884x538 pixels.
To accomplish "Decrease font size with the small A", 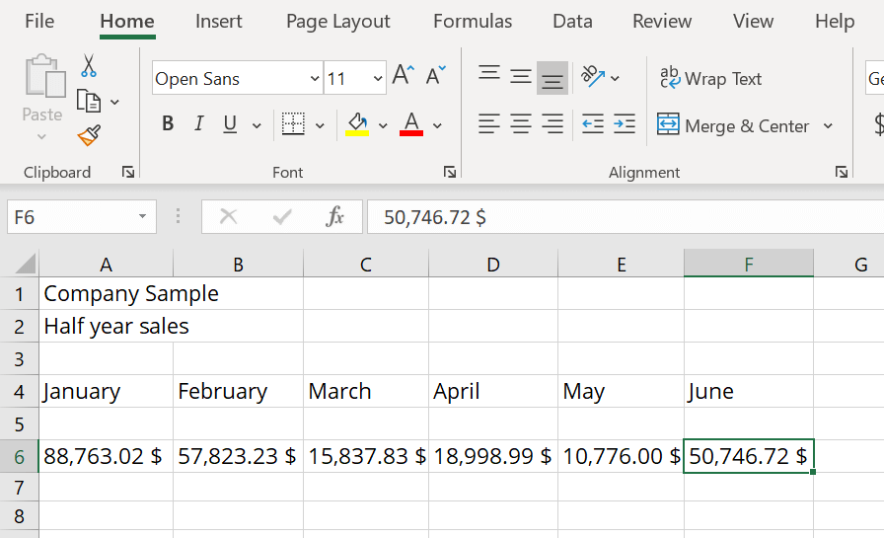I will pos(435,75).
